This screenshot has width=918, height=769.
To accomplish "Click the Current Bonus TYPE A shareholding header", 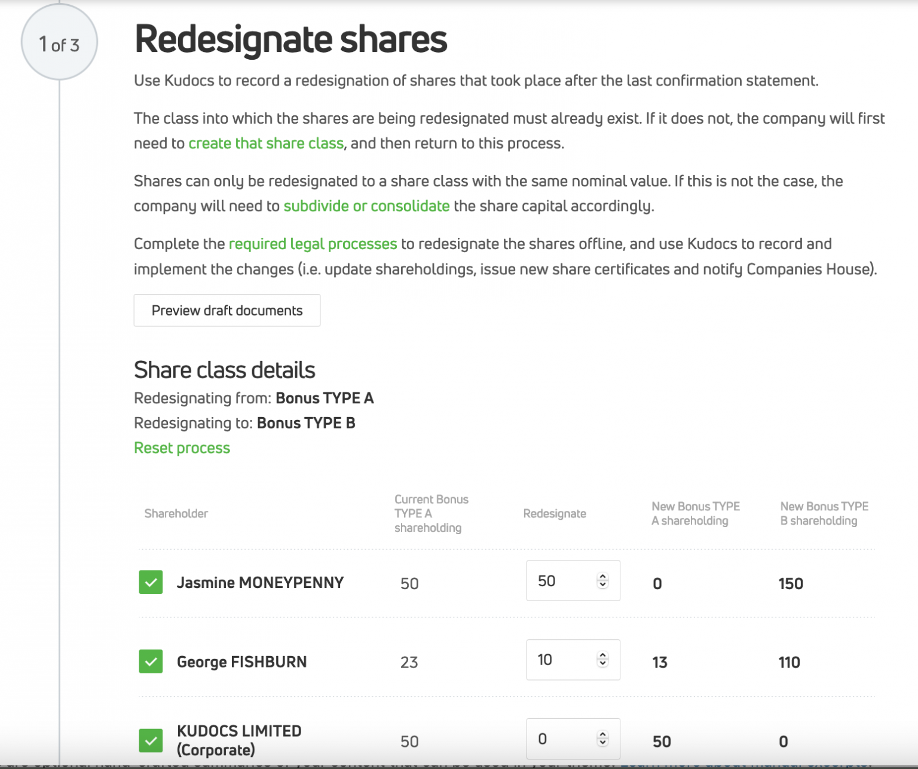I will (432, 513).
